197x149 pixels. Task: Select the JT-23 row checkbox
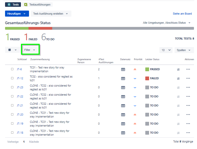tap(12, 87)
